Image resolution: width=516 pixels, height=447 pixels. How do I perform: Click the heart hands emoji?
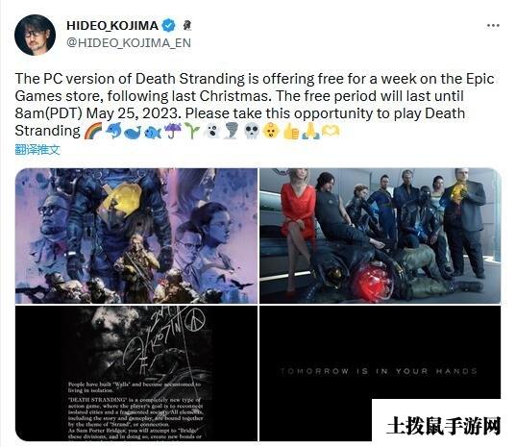[331, 131]
